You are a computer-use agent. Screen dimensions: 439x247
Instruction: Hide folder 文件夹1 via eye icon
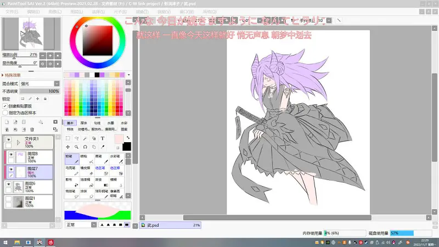click(9, 139)
